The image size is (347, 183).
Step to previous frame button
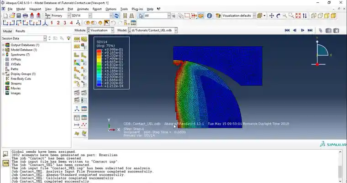(x=294, y=30)
